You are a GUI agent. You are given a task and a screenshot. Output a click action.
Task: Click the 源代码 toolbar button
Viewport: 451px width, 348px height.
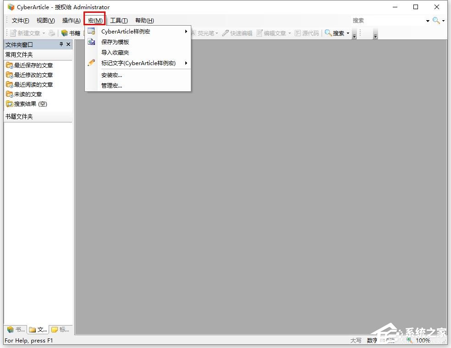(x=306, y=33)
